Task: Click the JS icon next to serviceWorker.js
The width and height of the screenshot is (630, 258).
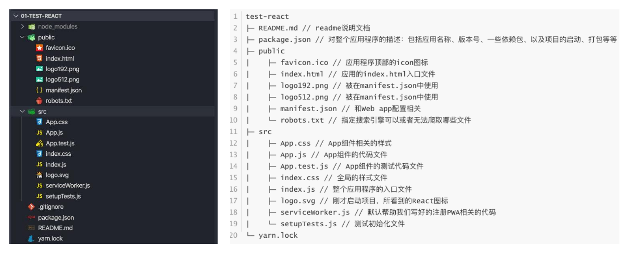Action: [39, 186]
